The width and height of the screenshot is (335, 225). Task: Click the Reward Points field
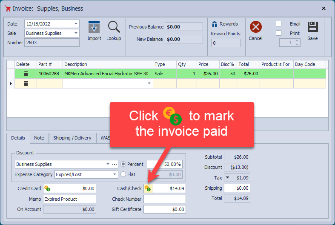coord(226,43)
